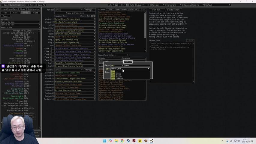Select Jewel: Cluster from the type list
This screenshot has height=144, width=256.
click(119, 76)
